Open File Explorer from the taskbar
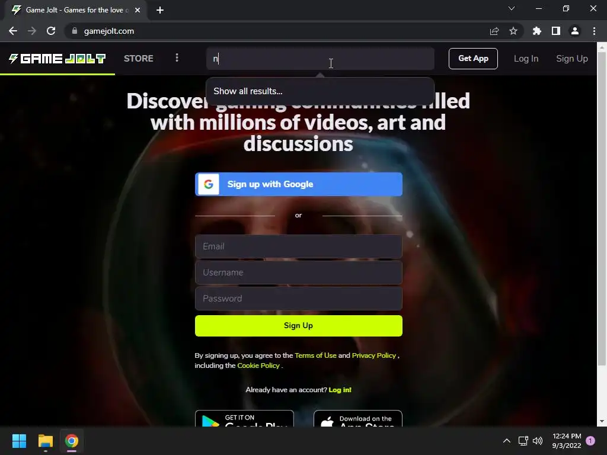Screen dimensions: 607x455 (x=45, y=441)
